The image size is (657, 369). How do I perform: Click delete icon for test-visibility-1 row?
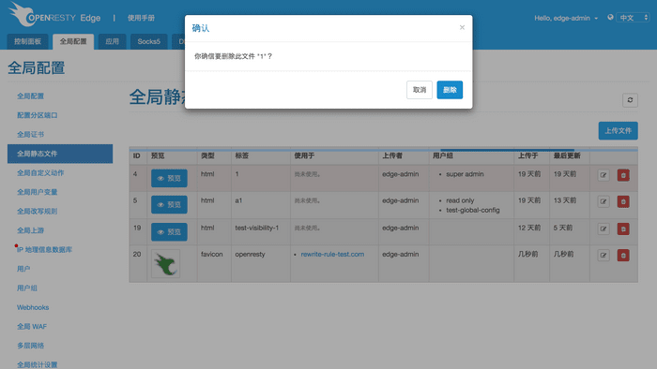623,229
